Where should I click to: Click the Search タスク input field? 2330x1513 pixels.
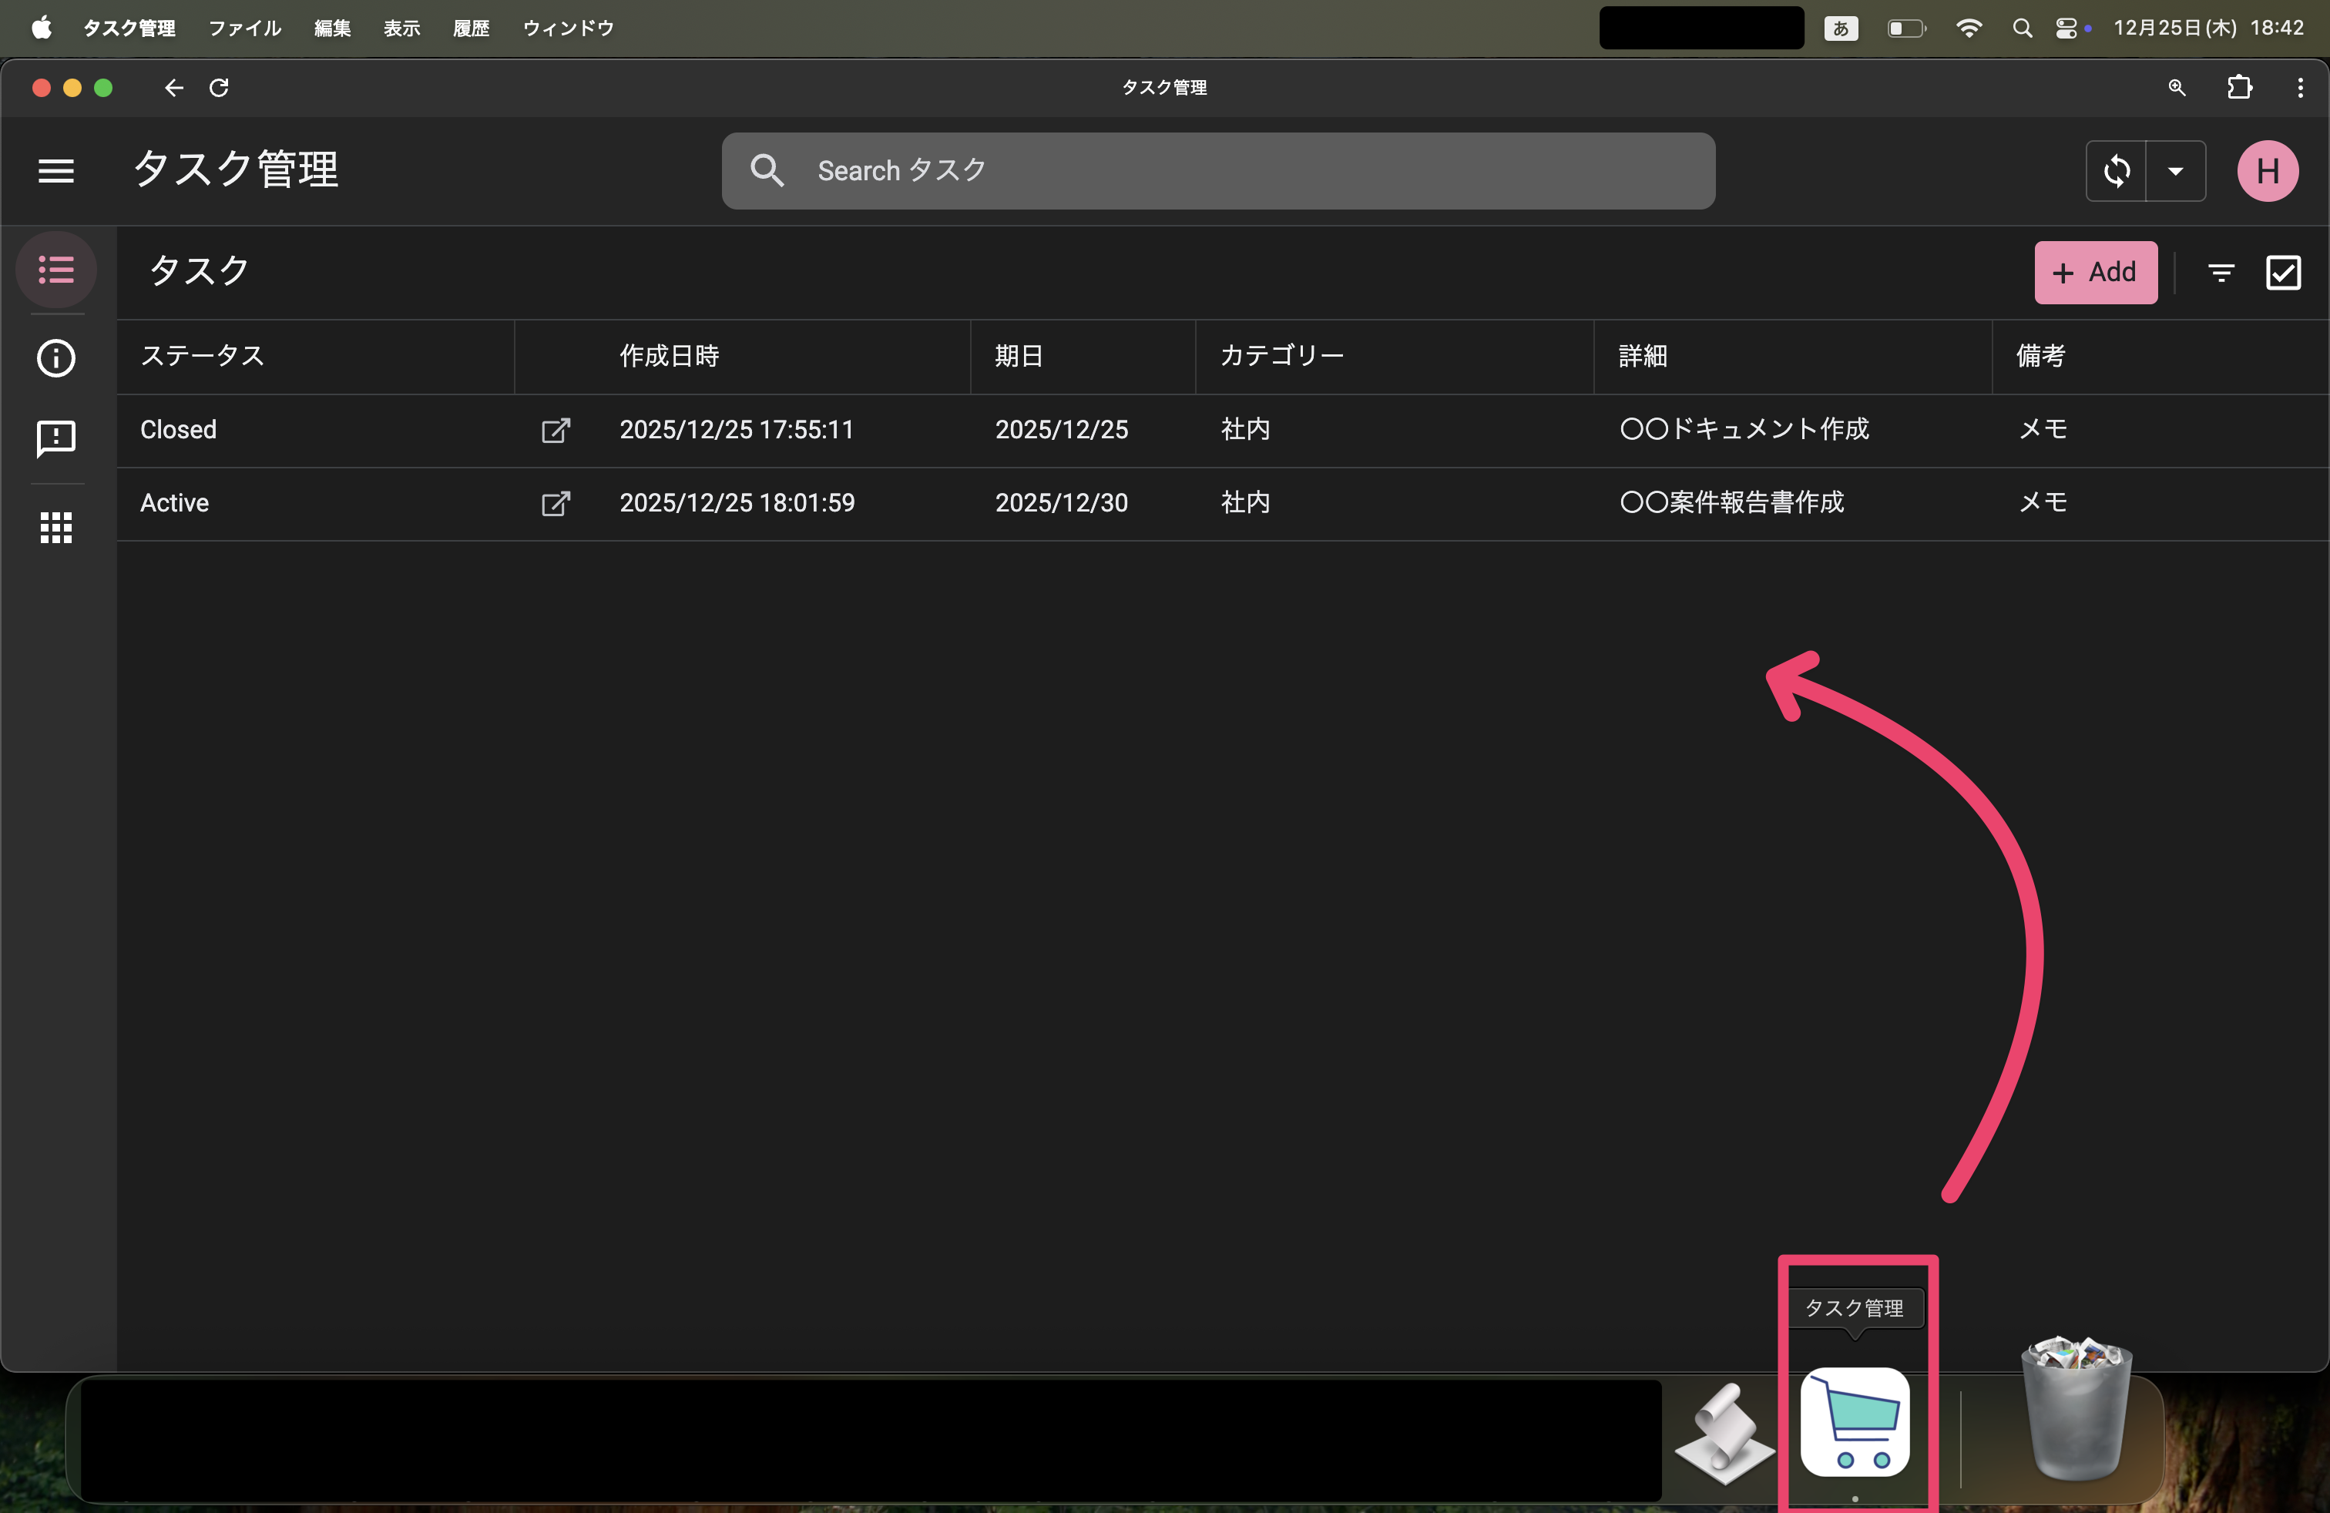1218,171
